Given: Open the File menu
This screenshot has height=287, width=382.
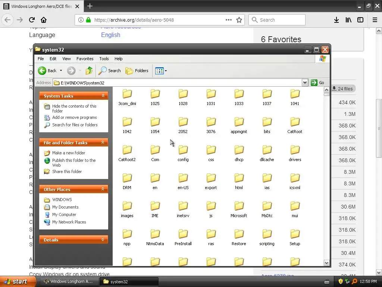Looking at the screenshot, I should pos(41,59).
